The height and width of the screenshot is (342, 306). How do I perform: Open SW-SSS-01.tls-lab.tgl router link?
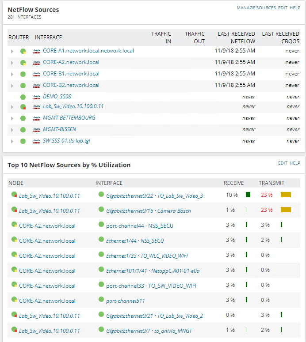pos(66,141)
